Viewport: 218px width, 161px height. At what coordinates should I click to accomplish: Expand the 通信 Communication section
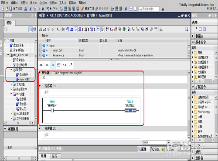[193, 152]
